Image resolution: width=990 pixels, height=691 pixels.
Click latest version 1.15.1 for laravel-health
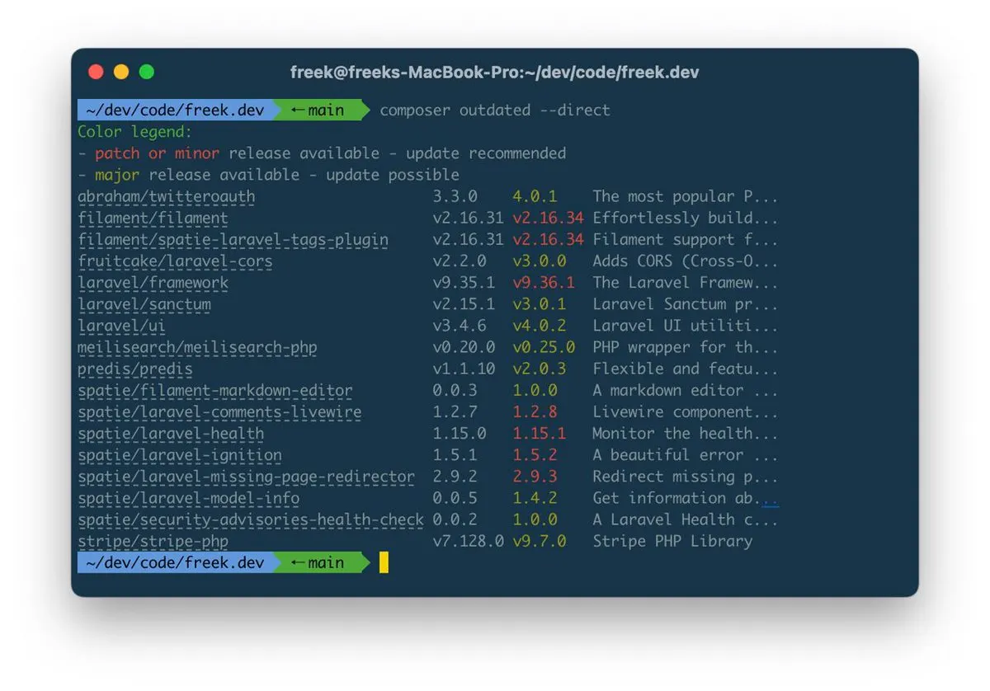click(539, 433)
